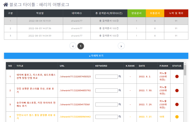
Task: Click the 구분 column header
Action: [10, 13]
